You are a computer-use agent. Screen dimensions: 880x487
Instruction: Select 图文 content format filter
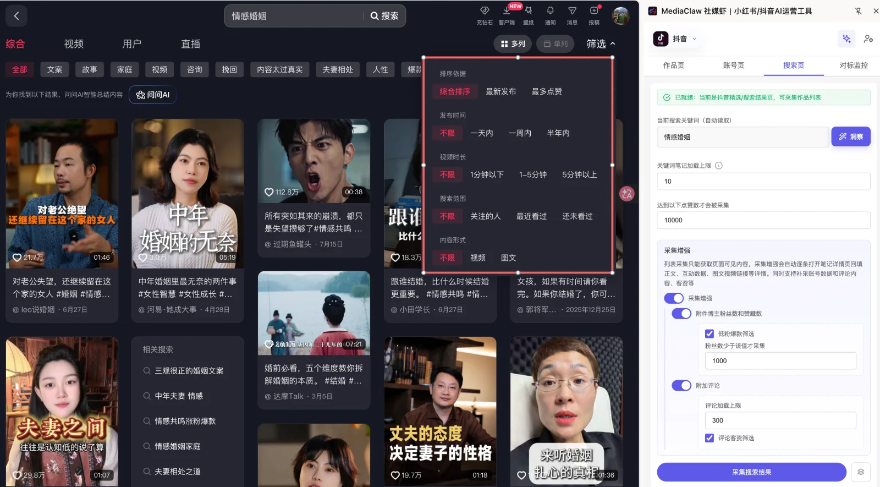[508, 258]
